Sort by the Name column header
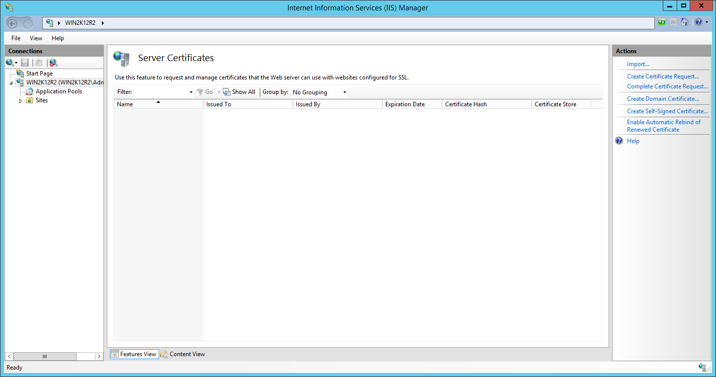This screenshot has height=377, width=716. coord(159,104)
